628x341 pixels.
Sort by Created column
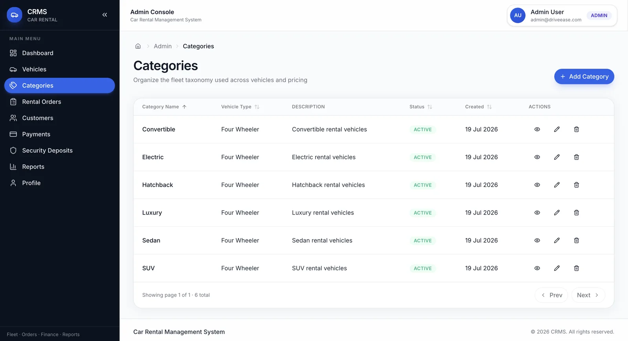[x=478, y=107]
